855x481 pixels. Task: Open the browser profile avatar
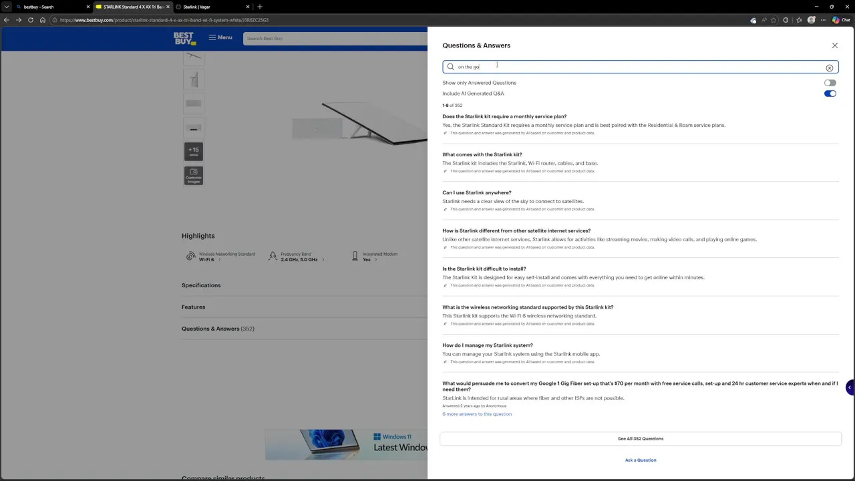click(x=811, y=20)
